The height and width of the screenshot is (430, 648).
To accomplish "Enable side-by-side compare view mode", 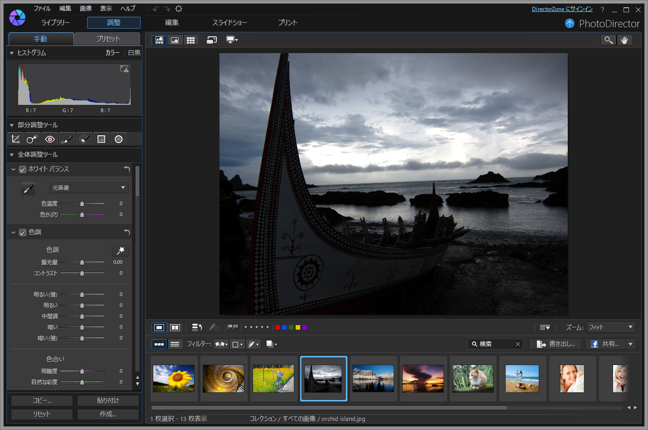I will point(175,327).
